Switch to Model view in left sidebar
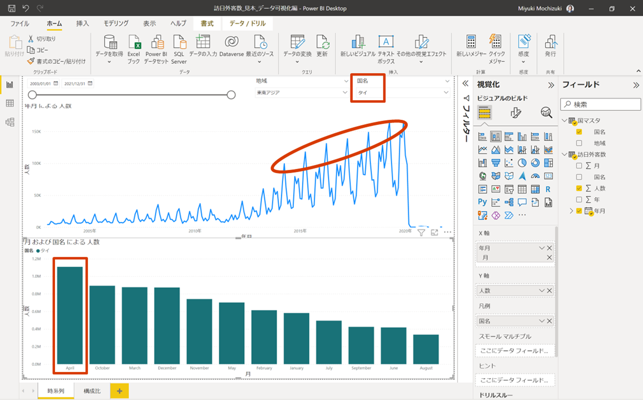 pos(9,122)
